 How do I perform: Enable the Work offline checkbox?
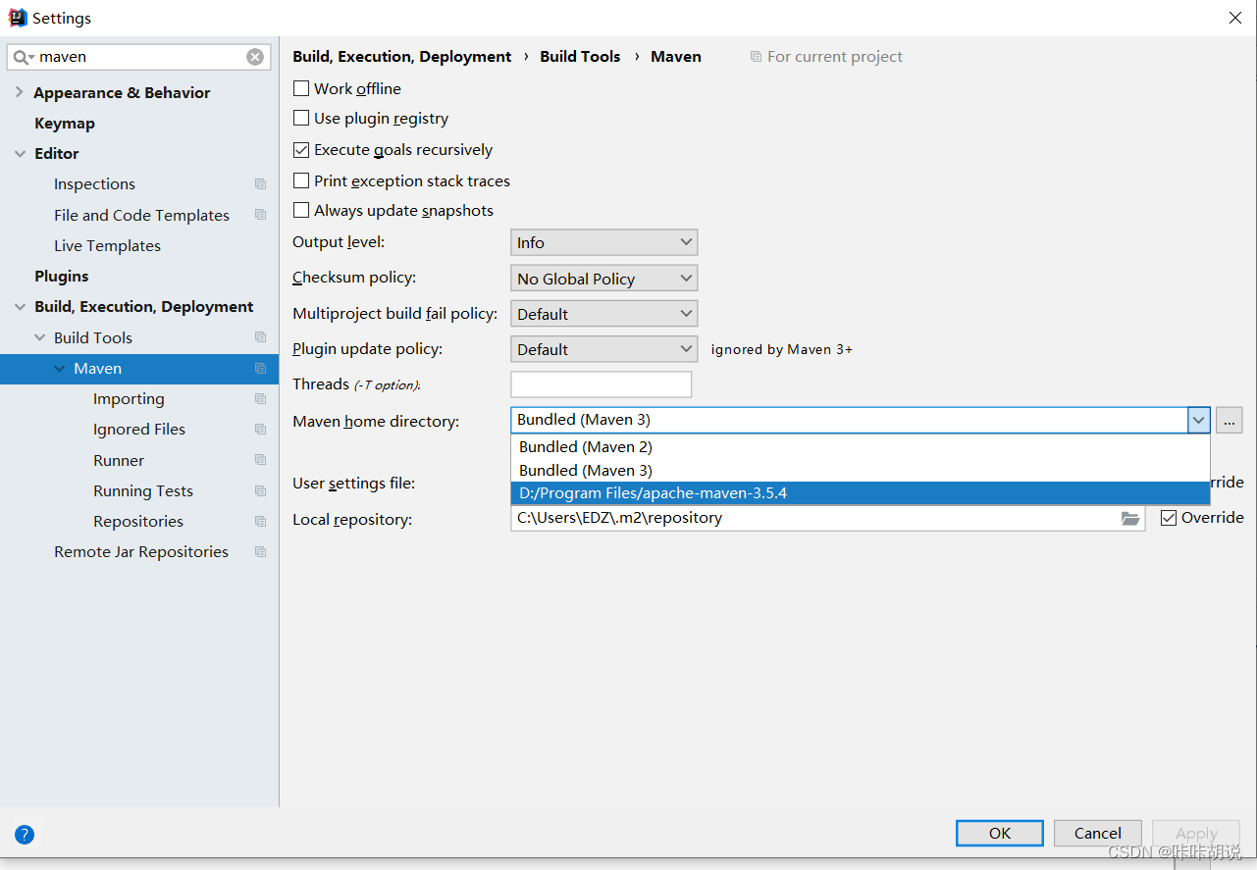coord(301,88)
